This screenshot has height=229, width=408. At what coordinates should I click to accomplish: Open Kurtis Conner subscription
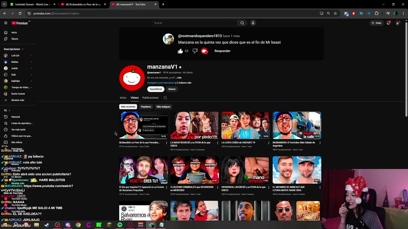tap(18, 94)
